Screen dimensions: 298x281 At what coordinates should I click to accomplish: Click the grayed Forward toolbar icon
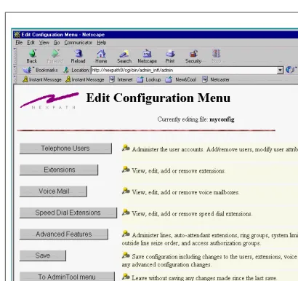coord(55,56)
